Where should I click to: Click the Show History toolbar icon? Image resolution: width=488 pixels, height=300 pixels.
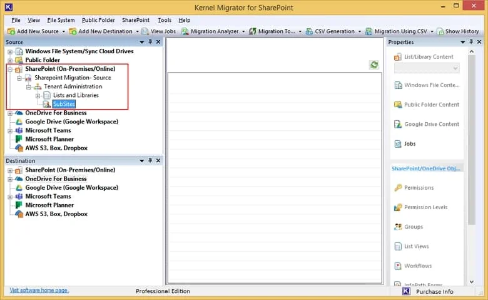(440, 31)
